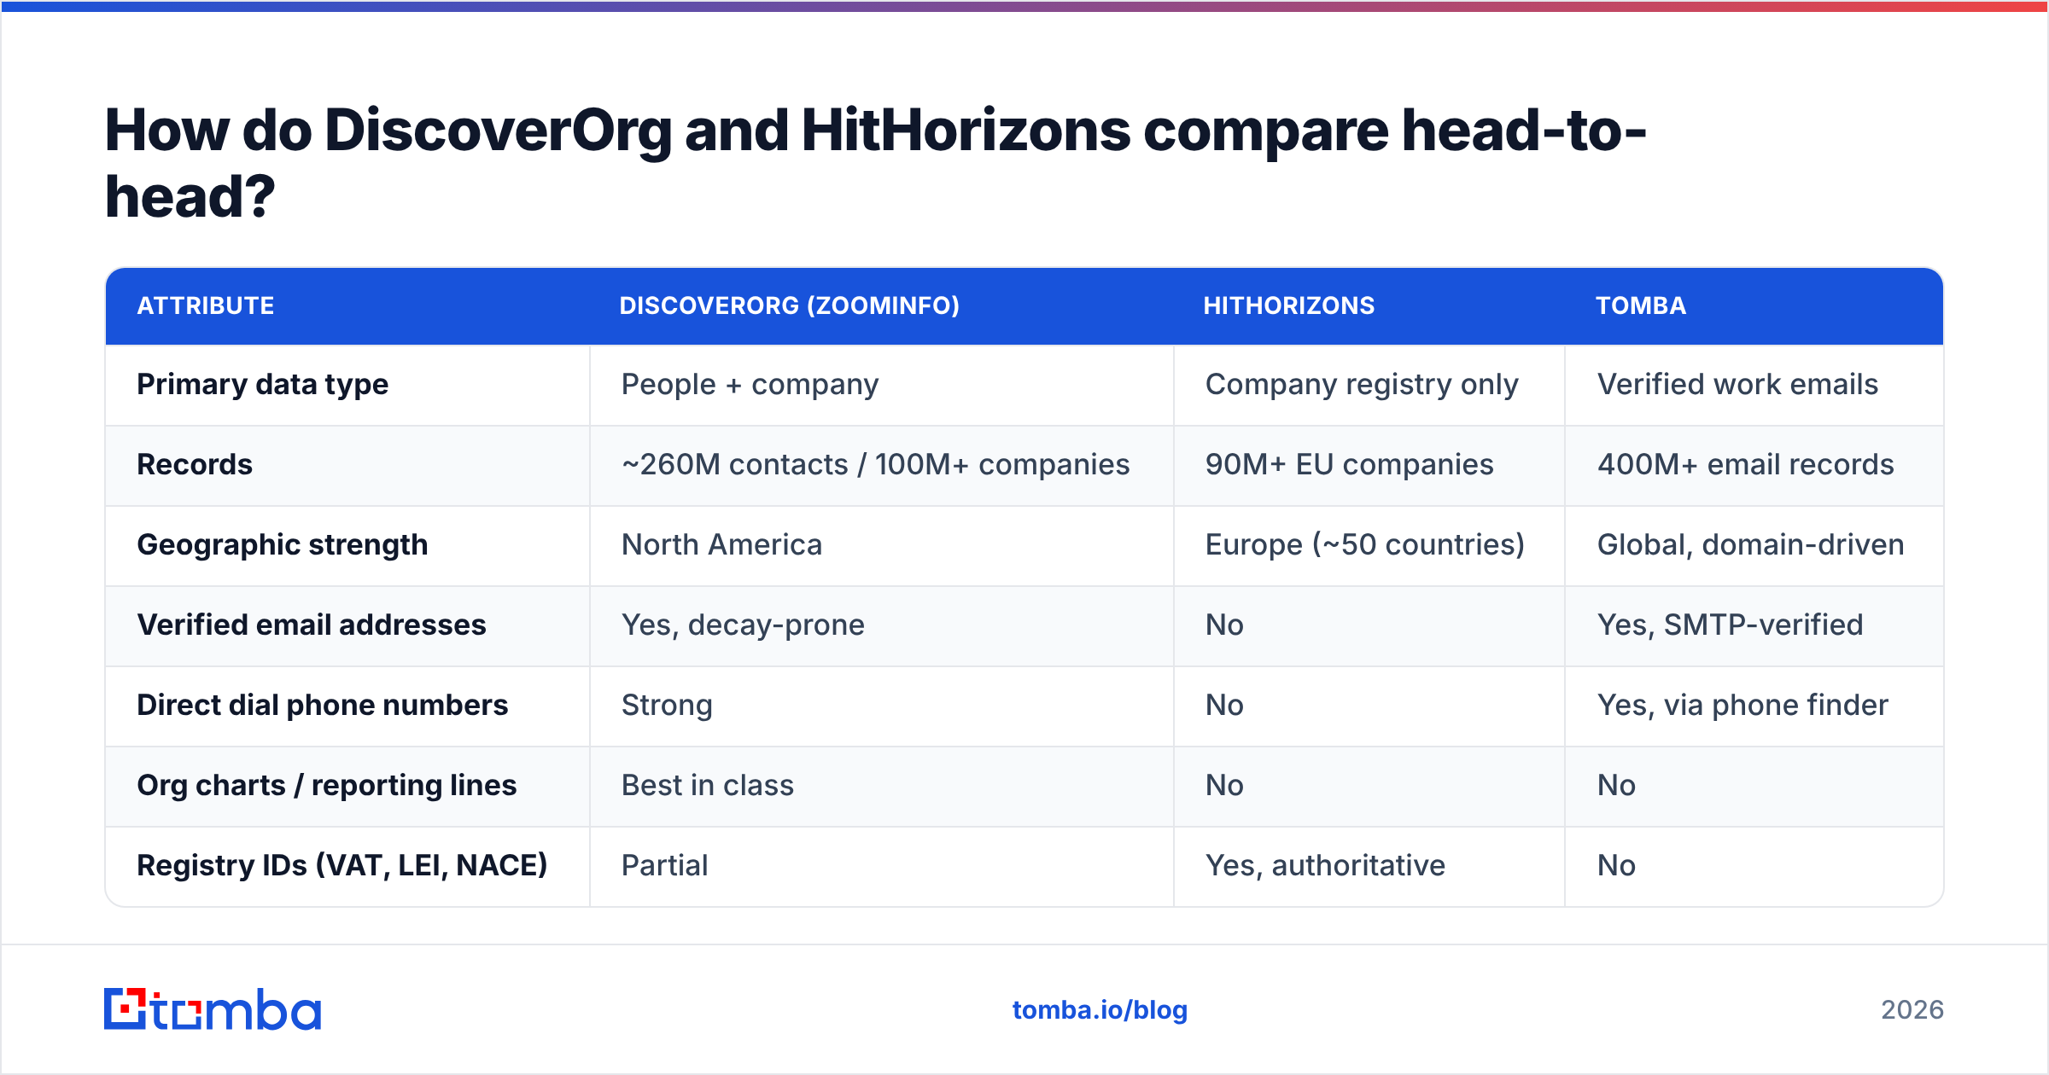2049x1075 pixels.
Task: Click the 'Yes, decay-prone' cell
Action: click(743, 625)
